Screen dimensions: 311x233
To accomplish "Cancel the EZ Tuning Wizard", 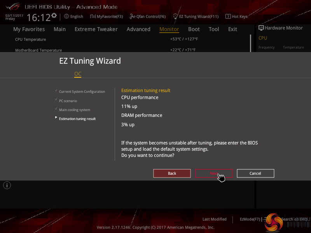I will tap(255, 173).
